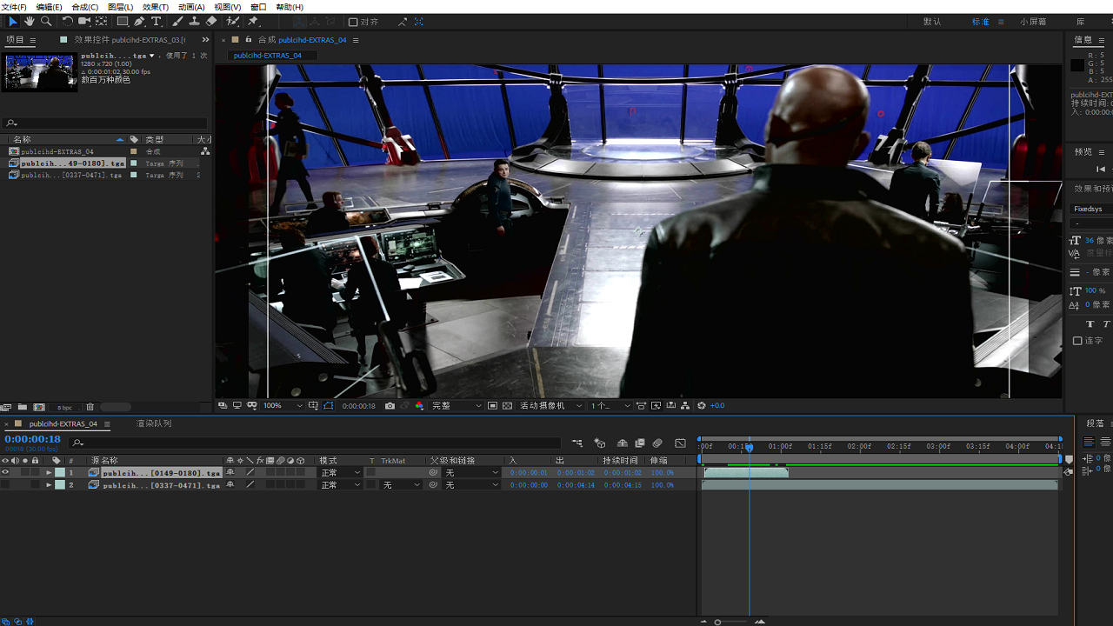Select the Hand tool
Viewport: 1113px width, 626px height.
coord(29,21)
